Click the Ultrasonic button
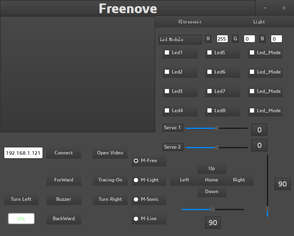 pos(190,22)
